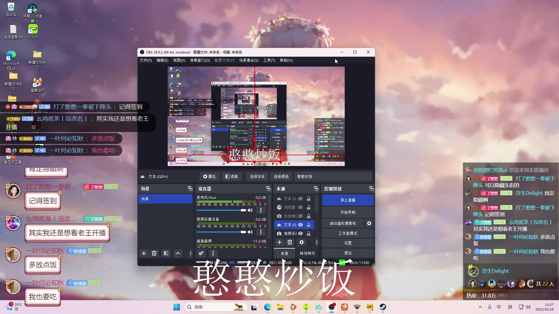Undock the 来源 panel
Viewport: 559px width, 314px height.
pyautogui.click(x=316, y=189)
